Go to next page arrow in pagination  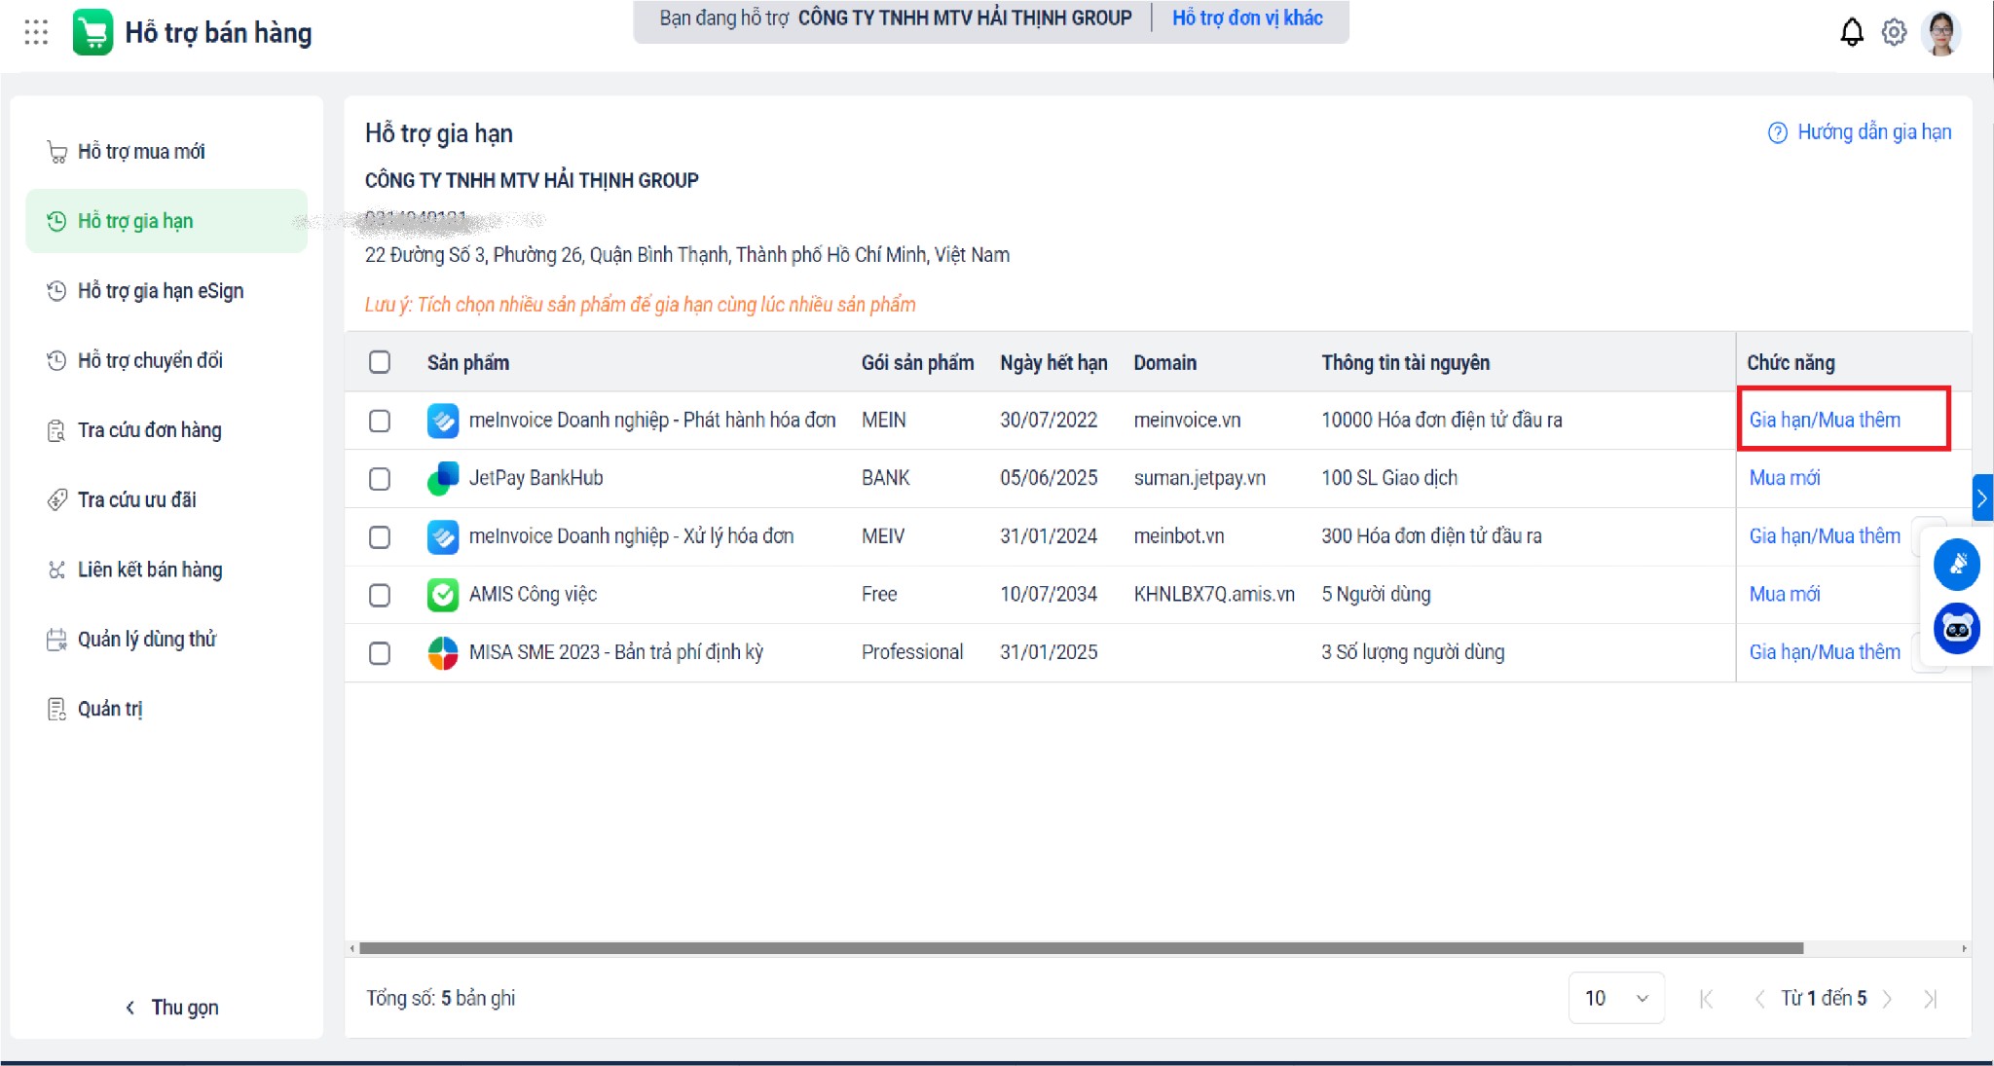point(1888,999)
